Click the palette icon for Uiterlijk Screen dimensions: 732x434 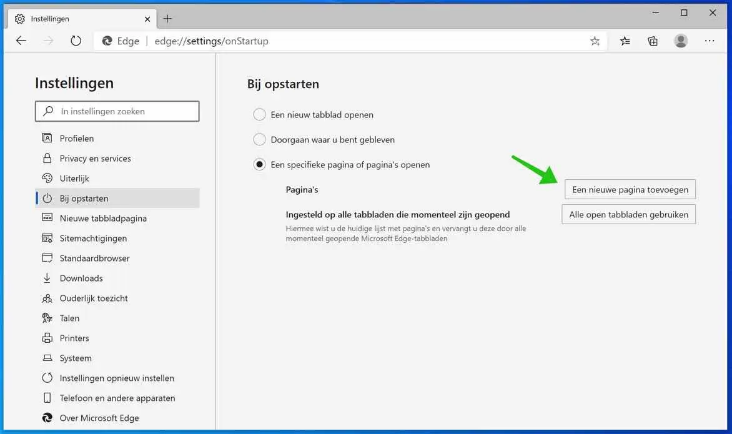click(x=47, y=178)
